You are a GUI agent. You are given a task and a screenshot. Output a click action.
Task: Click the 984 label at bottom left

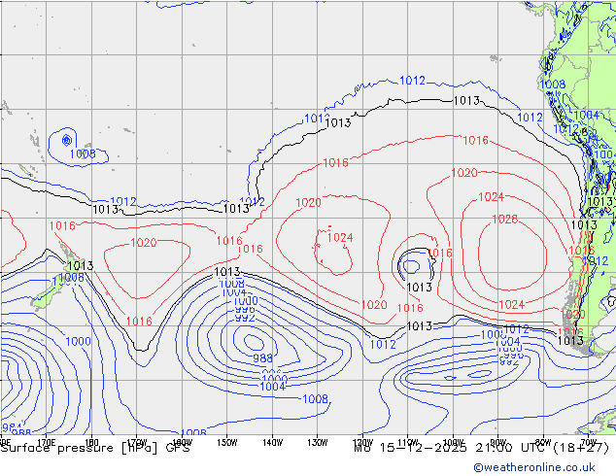click(11, 426)
